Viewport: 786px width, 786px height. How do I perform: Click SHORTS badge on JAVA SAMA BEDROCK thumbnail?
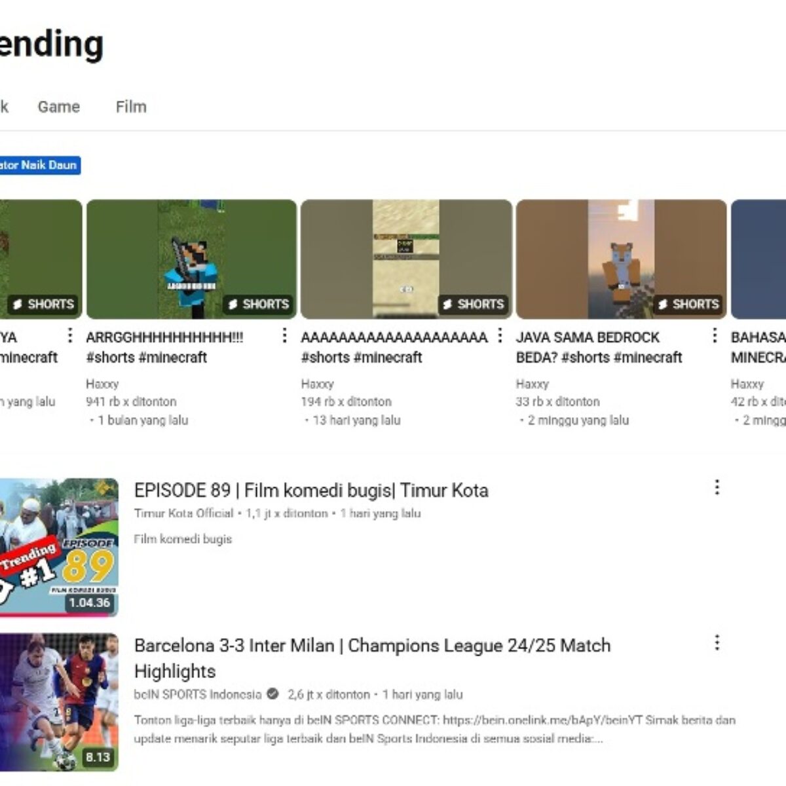point(688,304)
